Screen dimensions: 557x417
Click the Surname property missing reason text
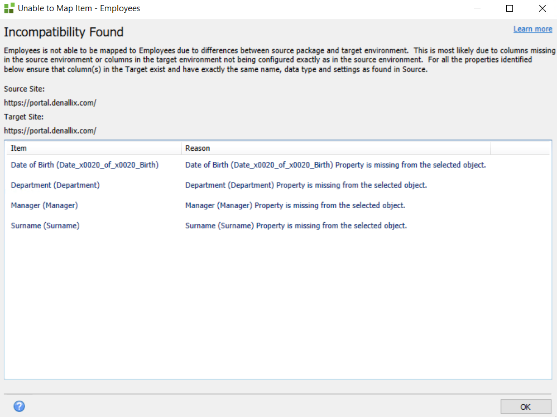click(x=296, y=226)
